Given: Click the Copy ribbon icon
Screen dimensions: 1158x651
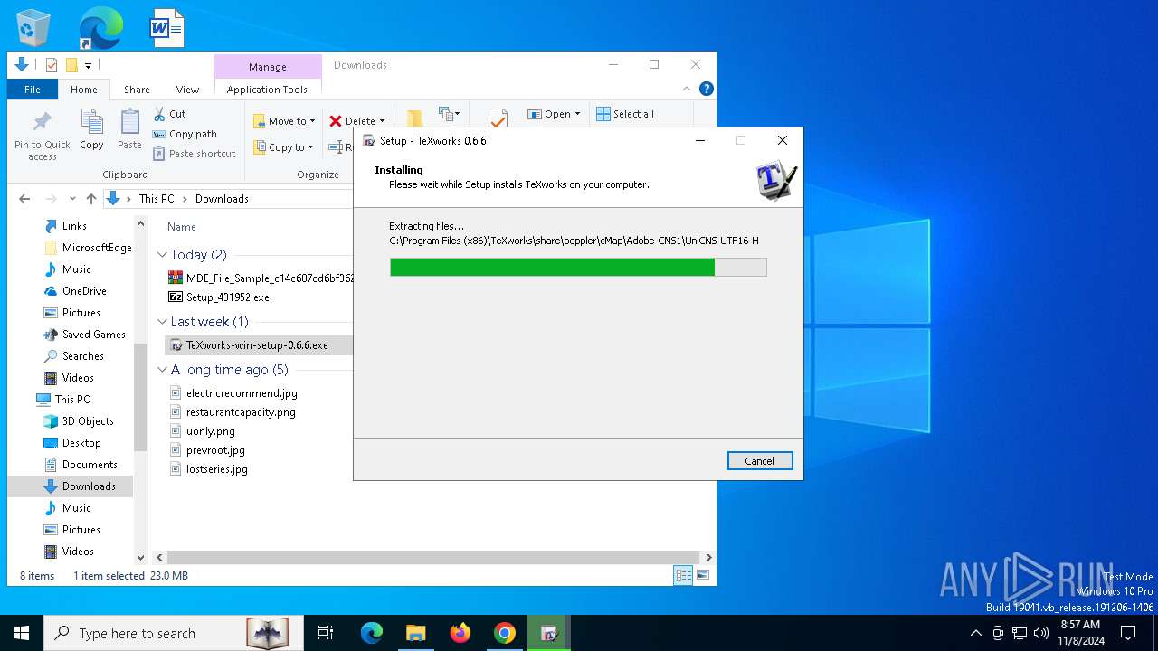Looking at the screenshot, I should pyautogui.click(x=91, y=129).
